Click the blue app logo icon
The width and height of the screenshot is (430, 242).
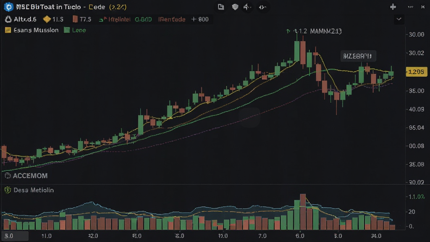tap(8, 7)
